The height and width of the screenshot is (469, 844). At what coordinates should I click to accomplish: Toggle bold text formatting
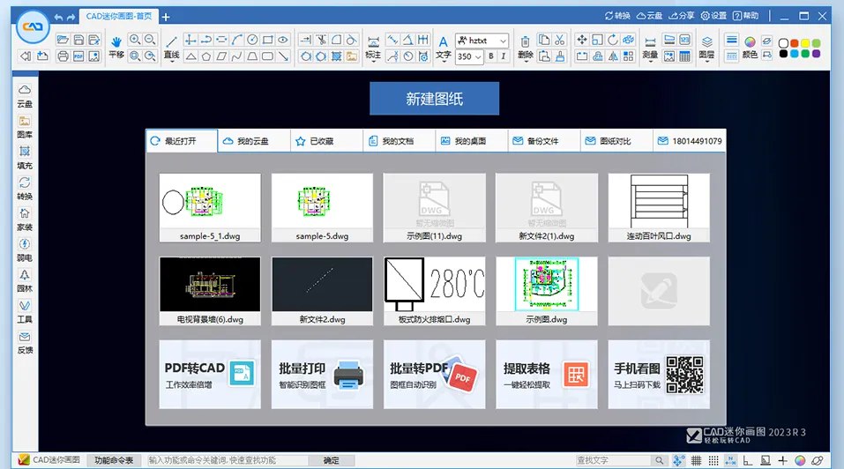tap(490, 56)
